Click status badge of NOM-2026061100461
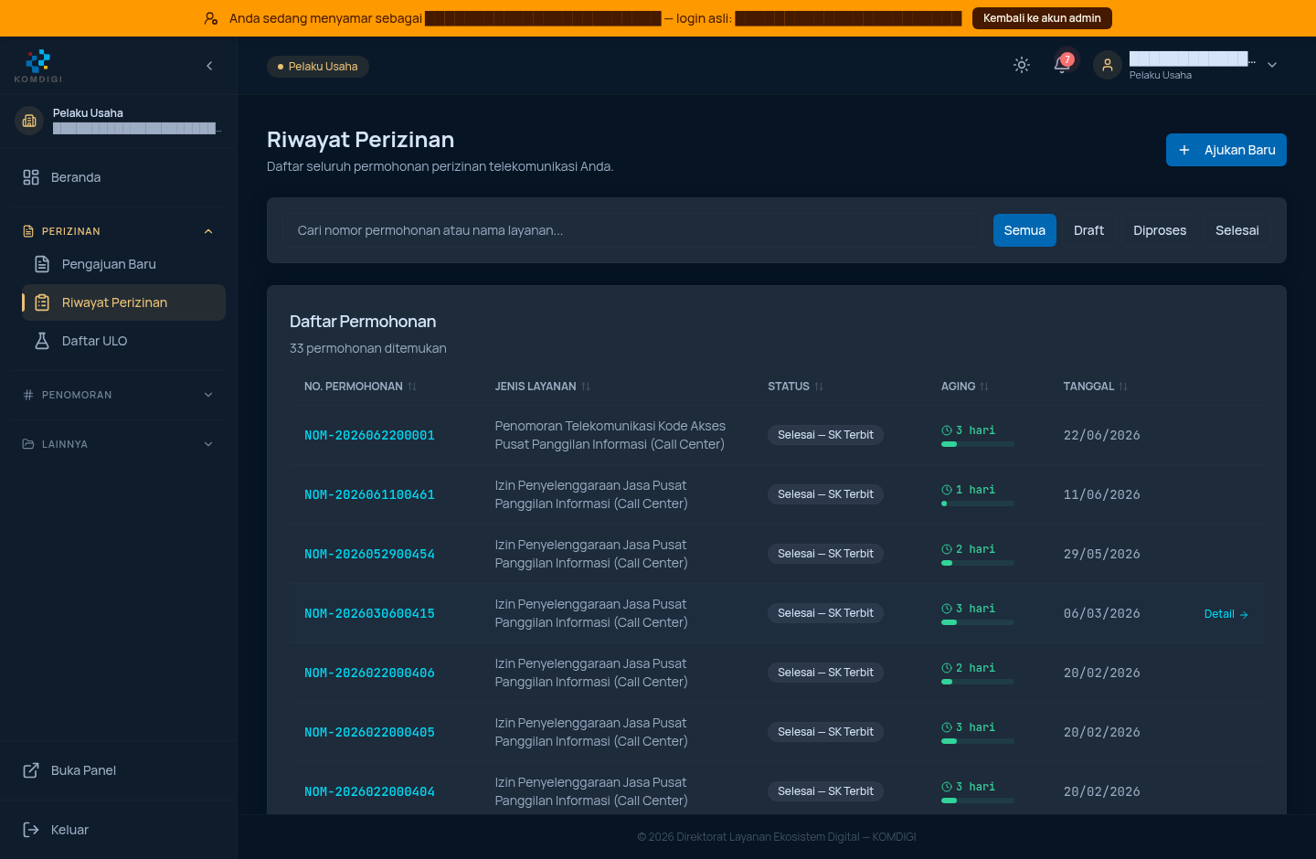Viewport: 1316px width, 859px height. (x=825, y=494)
